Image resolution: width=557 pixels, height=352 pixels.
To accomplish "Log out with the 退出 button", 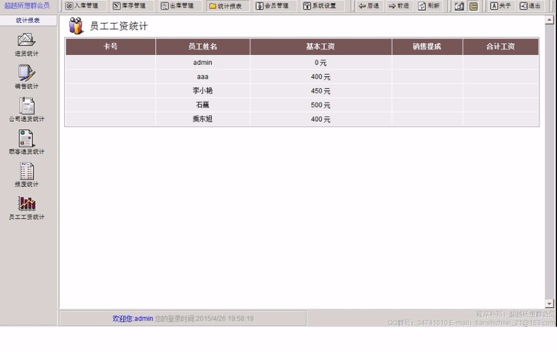I will coord(530,6).
